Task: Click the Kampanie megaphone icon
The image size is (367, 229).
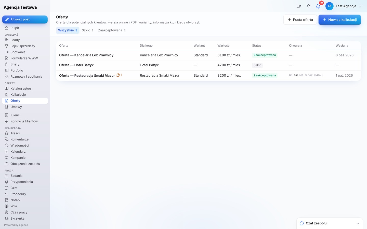Action: coord(7,158)
